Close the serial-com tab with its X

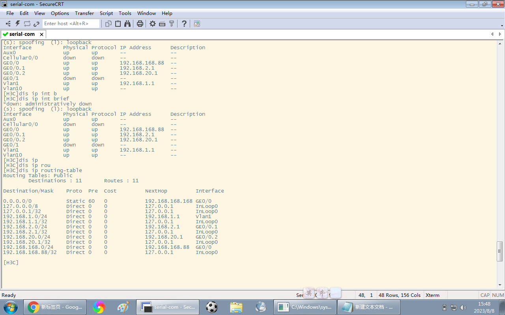(x=41, y=34)
